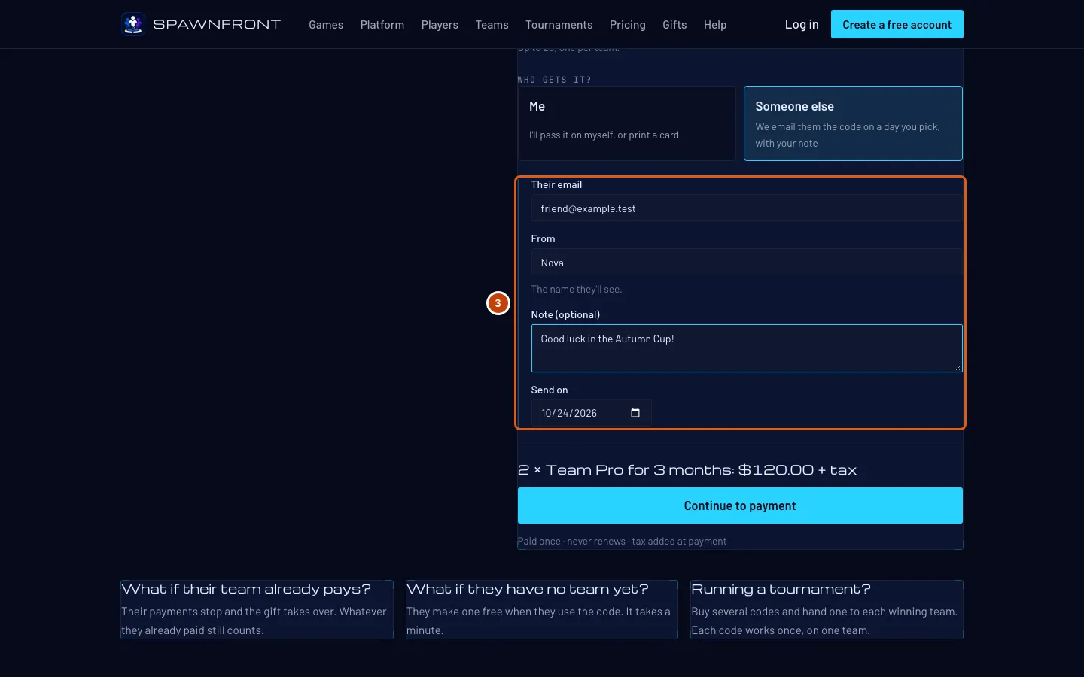Click the "Running a tournament?" heading
The width and height of the screenshot is (1084, 677).
(781, 589)
